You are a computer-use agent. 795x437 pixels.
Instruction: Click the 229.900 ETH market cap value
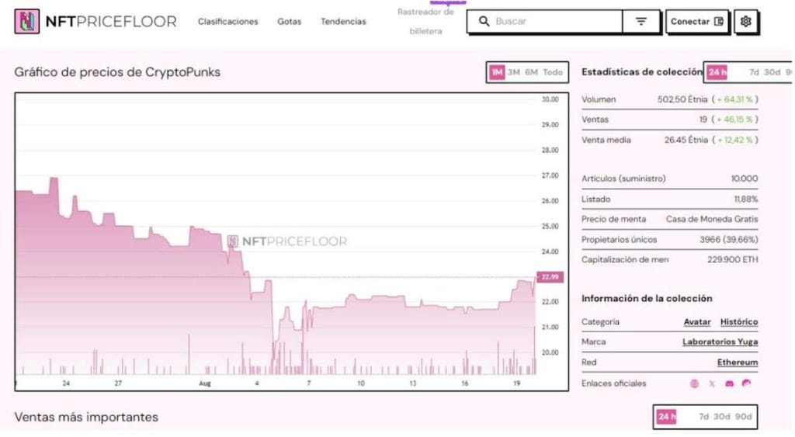(x=733, y=259)
